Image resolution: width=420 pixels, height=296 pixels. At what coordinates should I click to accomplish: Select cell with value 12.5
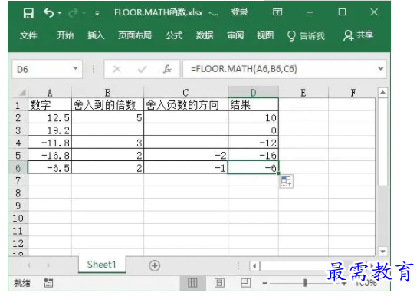point(50,117)
